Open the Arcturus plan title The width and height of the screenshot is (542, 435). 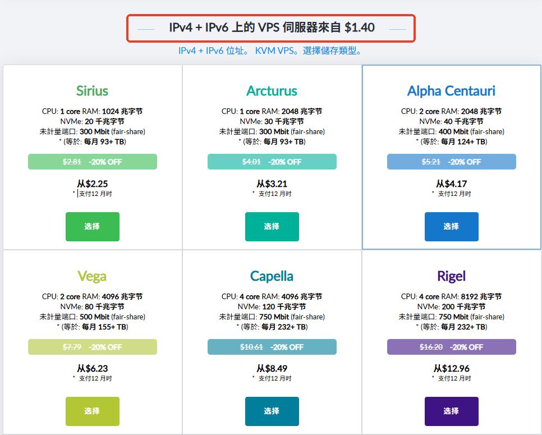pos(272,91)
